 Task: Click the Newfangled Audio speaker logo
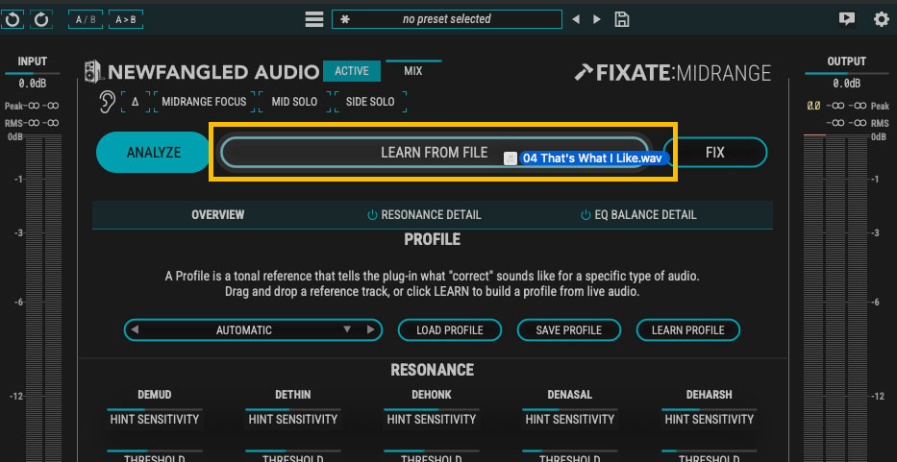pos(94,71)
